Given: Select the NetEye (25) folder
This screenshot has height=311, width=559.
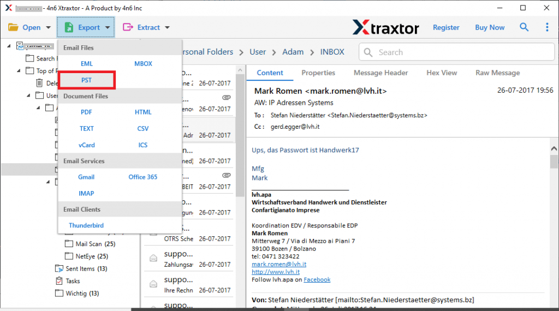Looking at the screenshot, I should point(87,256).
